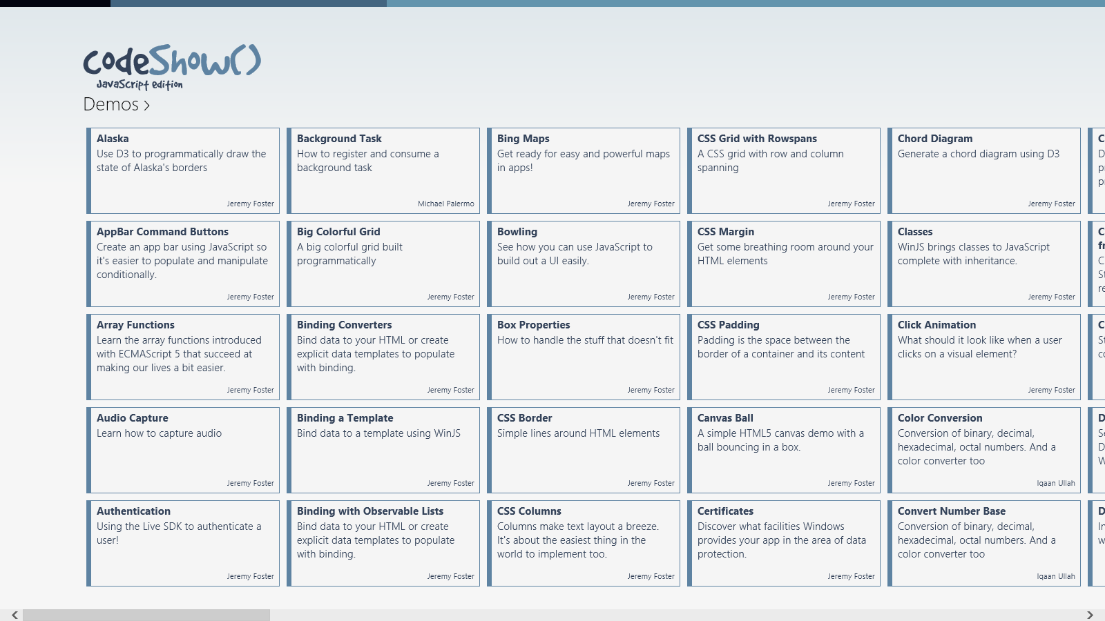Screen dimensions: 1105x621
Task: Open the Canvas Ball demo tile
Action: click(784, 450)
